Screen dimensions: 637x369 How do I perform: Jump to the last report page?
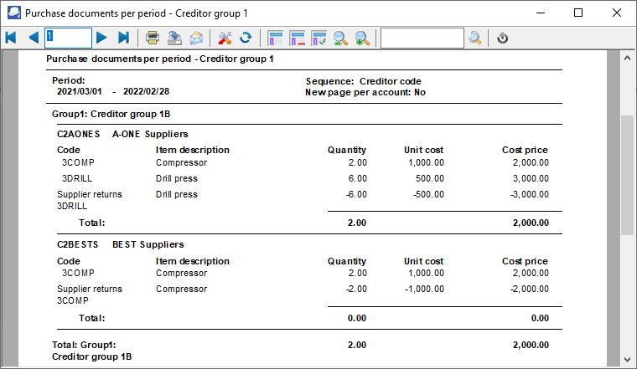pos(124,38)
